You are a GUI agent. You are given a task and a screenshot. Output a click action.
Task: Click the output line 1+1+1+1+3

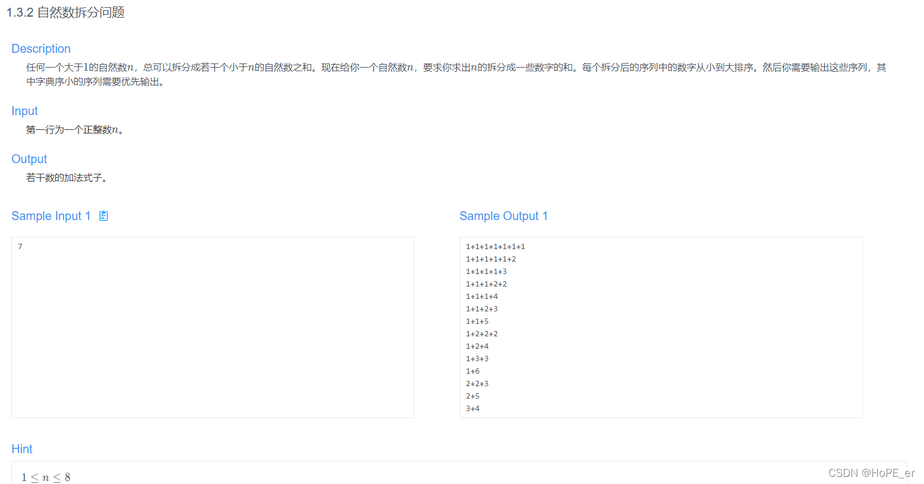click(486, 272)
